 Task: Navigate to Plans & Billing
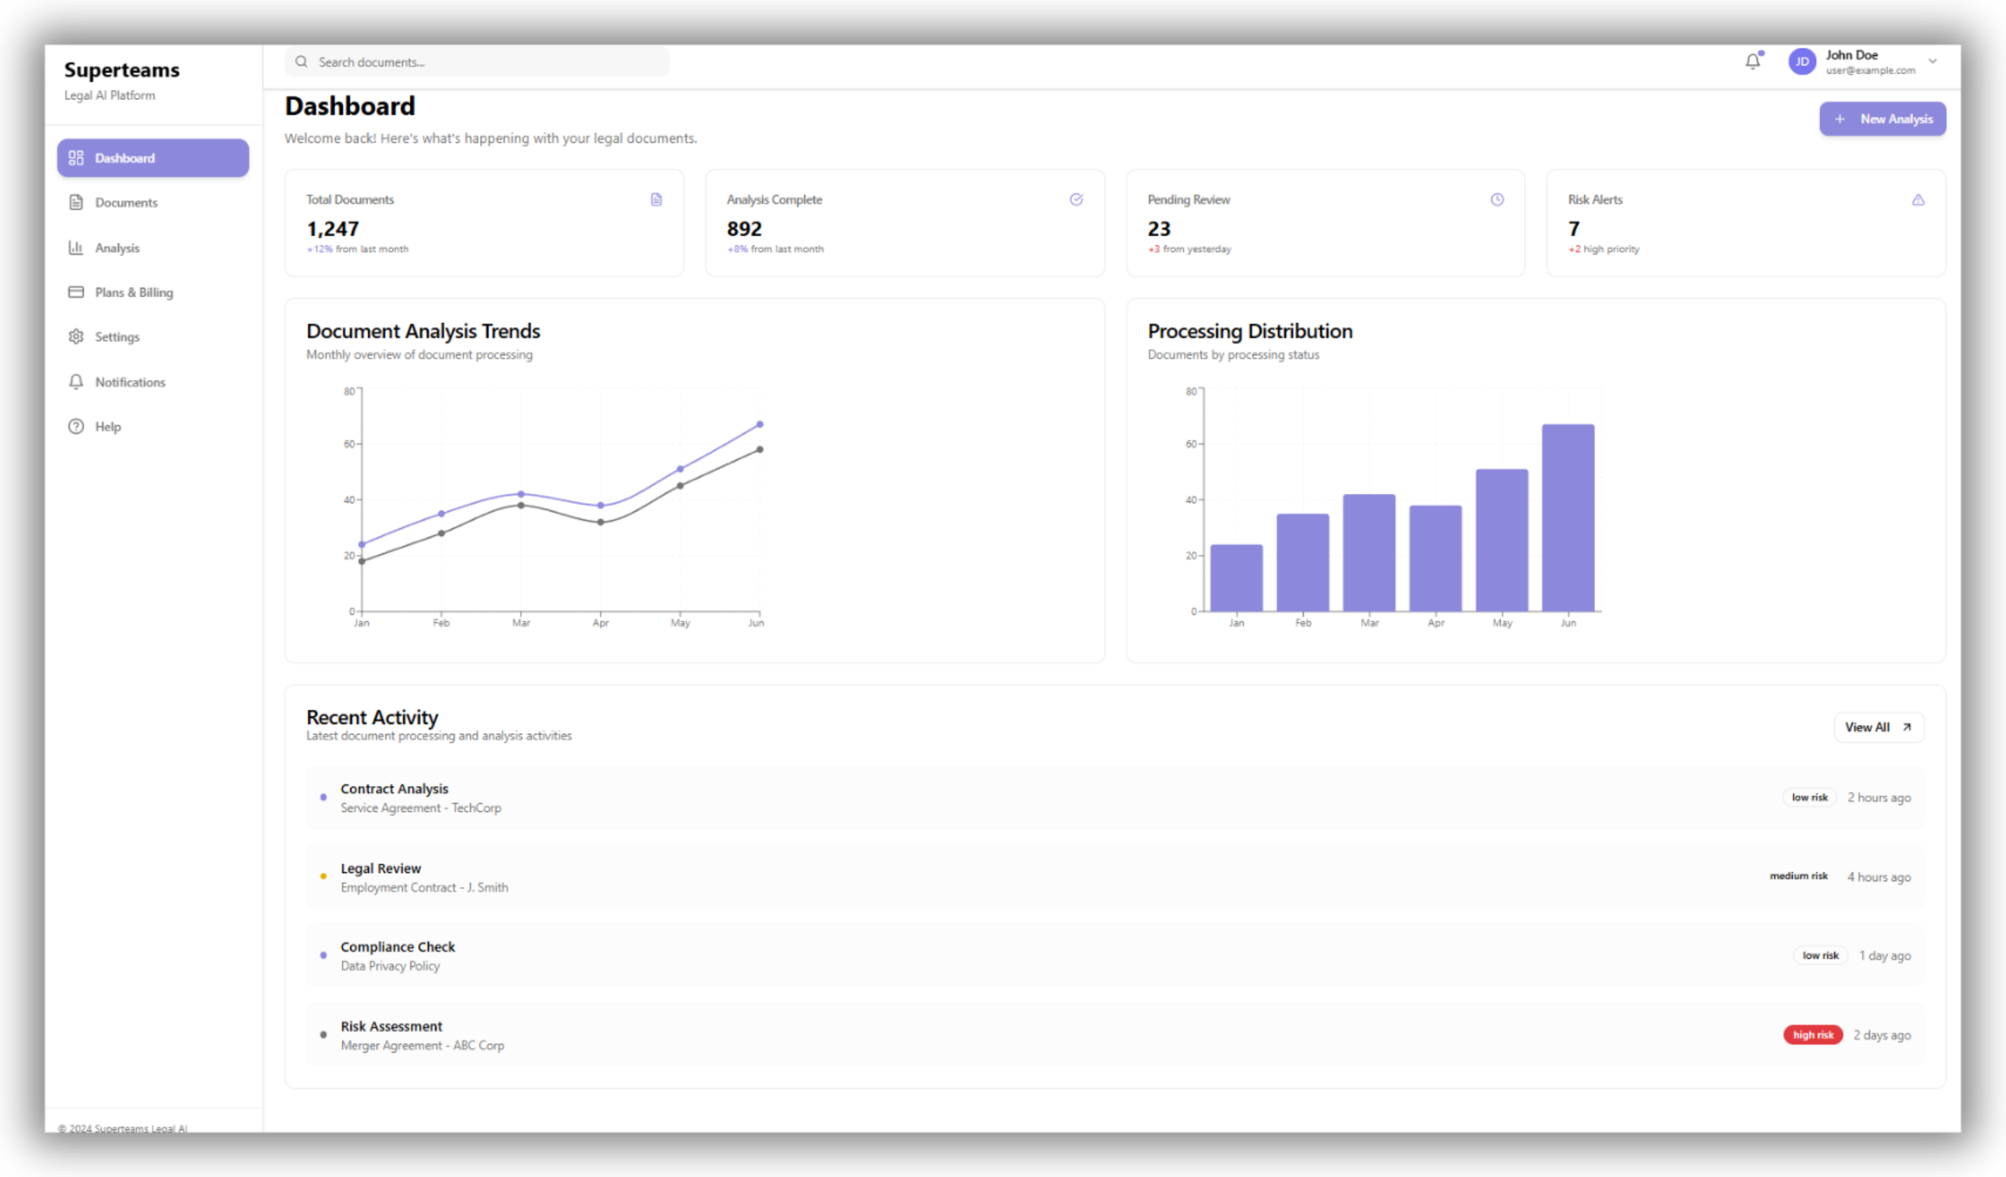point(133,292)
